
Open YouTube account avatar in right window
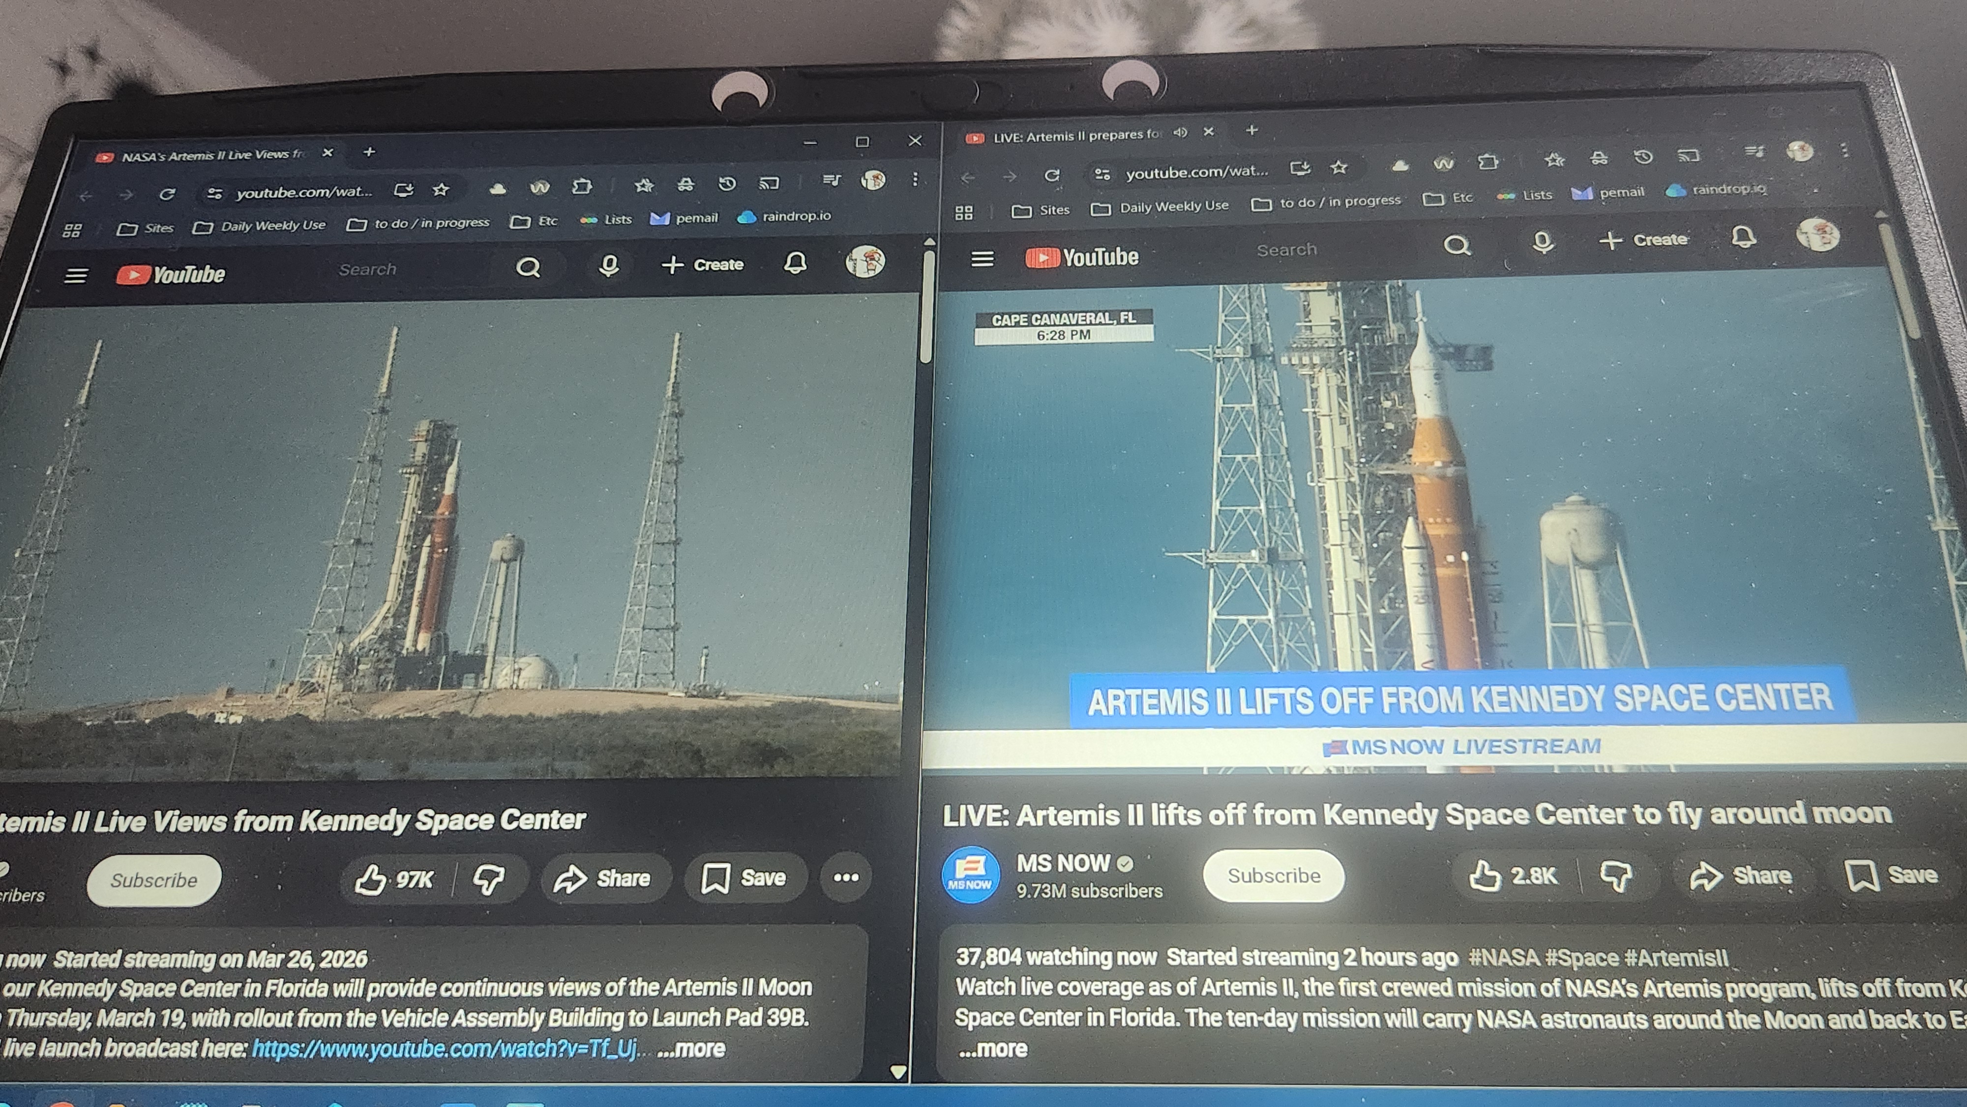1818,234
